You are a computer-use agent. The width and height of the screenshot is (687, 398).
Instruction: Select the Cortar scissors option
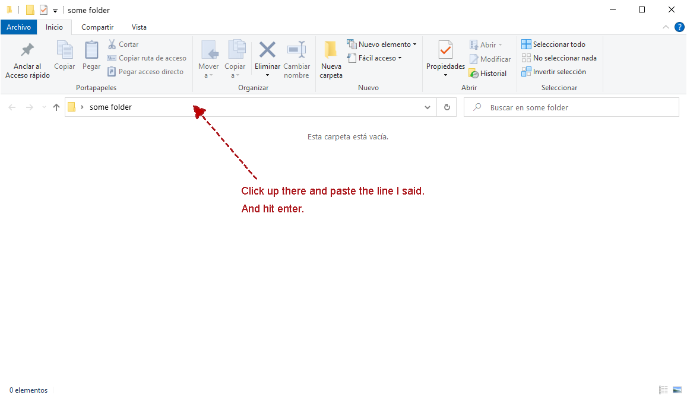point(123,44)
